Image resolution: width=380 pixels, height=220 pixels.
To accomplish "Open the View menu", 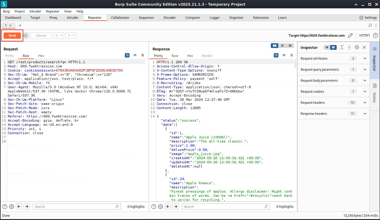I will 68,11.
